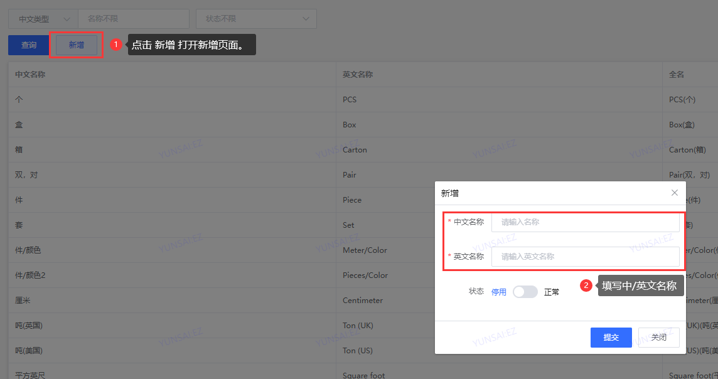The height and width of the screenshot is (379, 718).
Task: Close the 新增 dialog with X icon
Action: pos(675,193)
